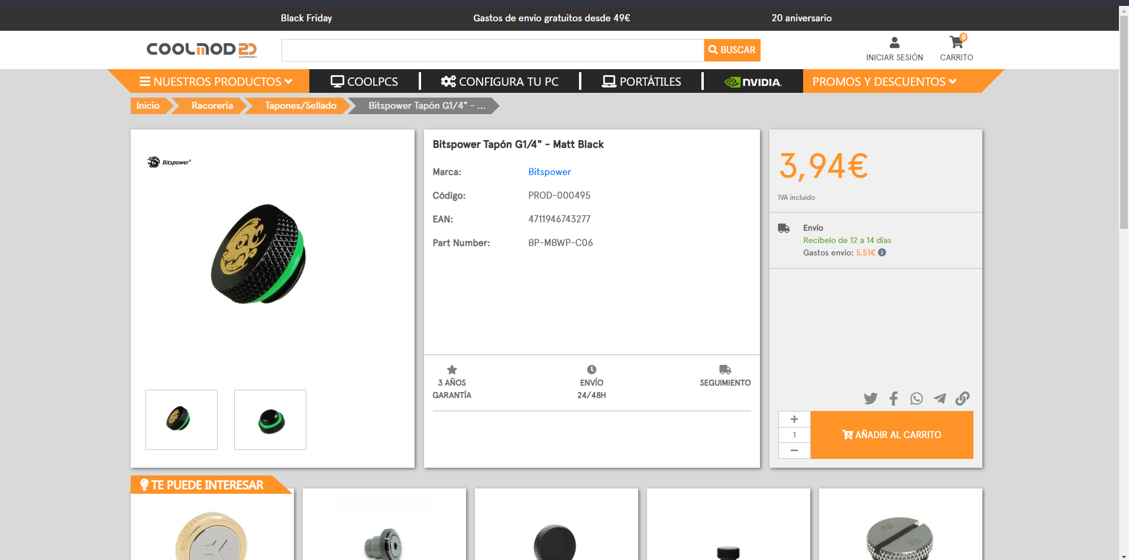Go to Coolmod homepage logo
Image resolution: width=1129 pixels, height=560 pixels.
pos(201,50)
